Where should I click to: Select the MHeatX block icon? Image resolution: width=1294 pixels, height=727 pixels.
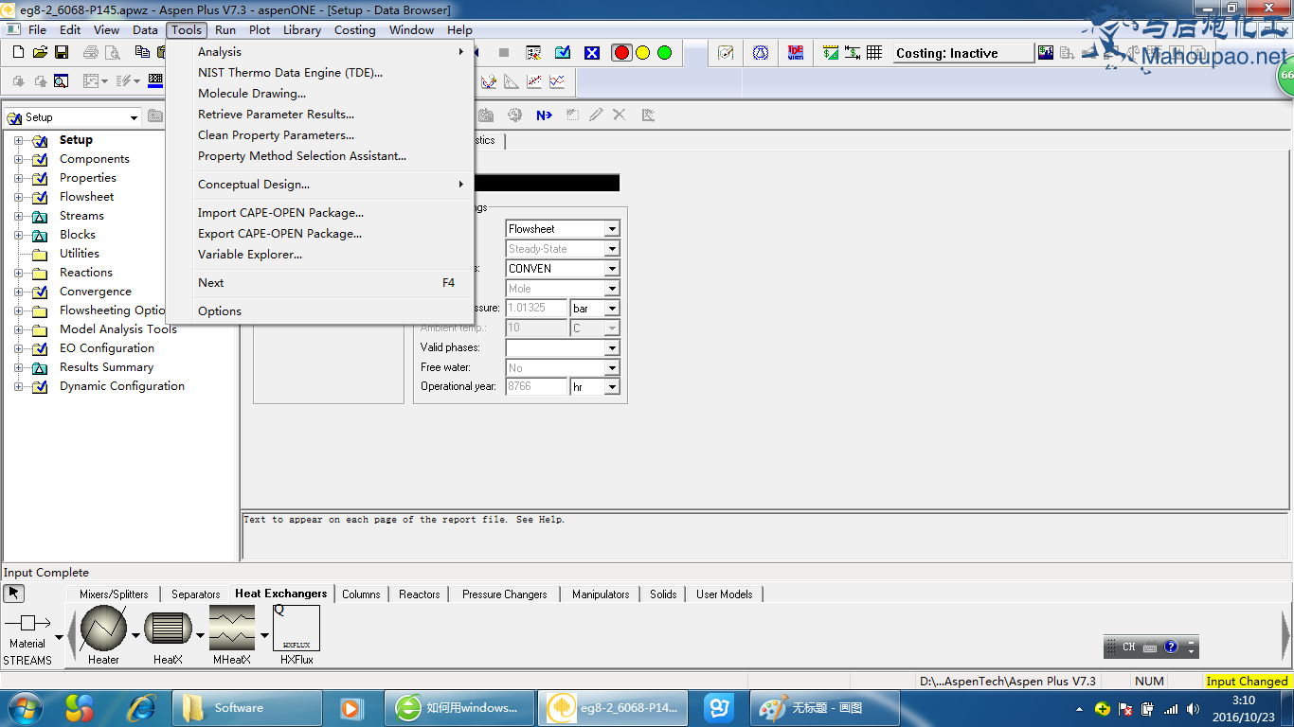point(232,629)
